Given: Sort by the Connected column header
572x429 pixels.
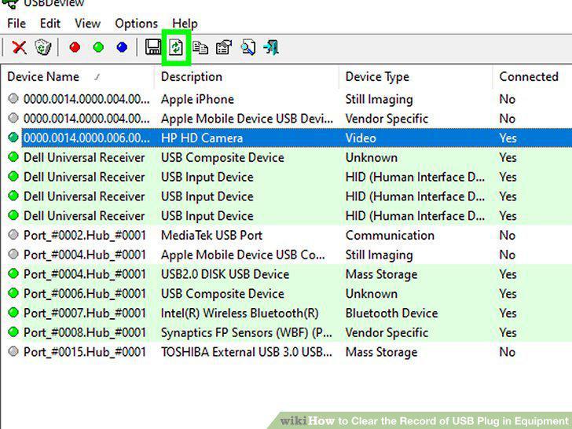Looking at the screenshot, I should tap(529, 77).
